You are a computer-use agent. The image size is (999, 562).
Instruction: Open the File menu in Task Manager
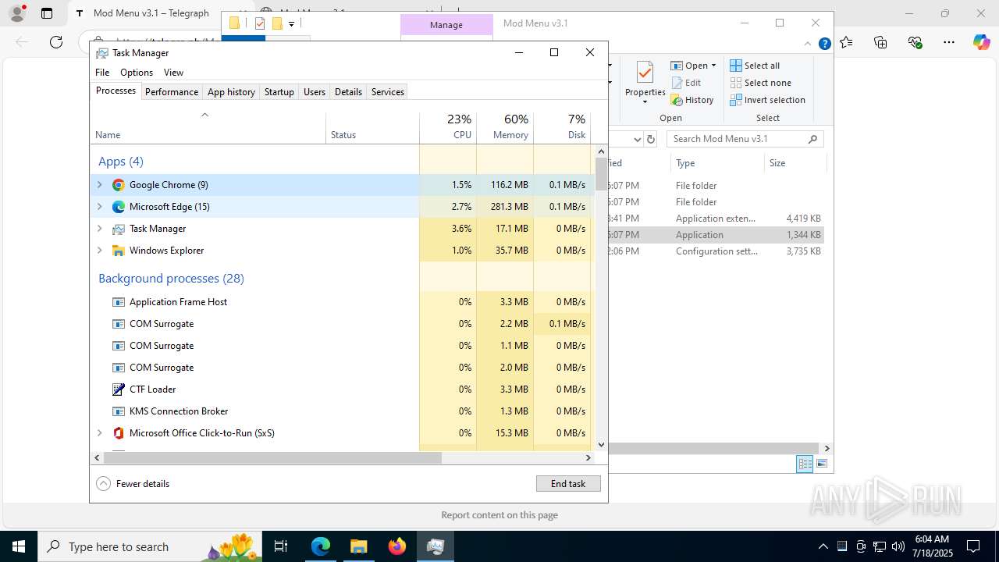point(102,73)
